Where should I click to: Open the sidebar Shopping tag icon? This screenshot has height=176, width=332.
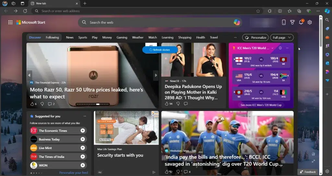[x=327, y=28]
